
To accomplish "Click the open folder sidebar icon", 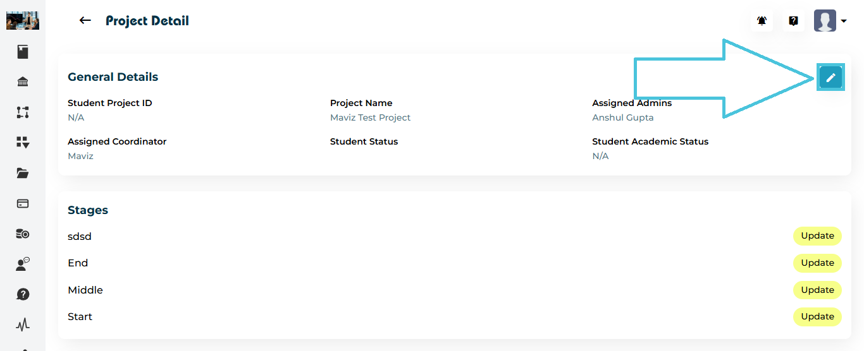I will [23, 173].
